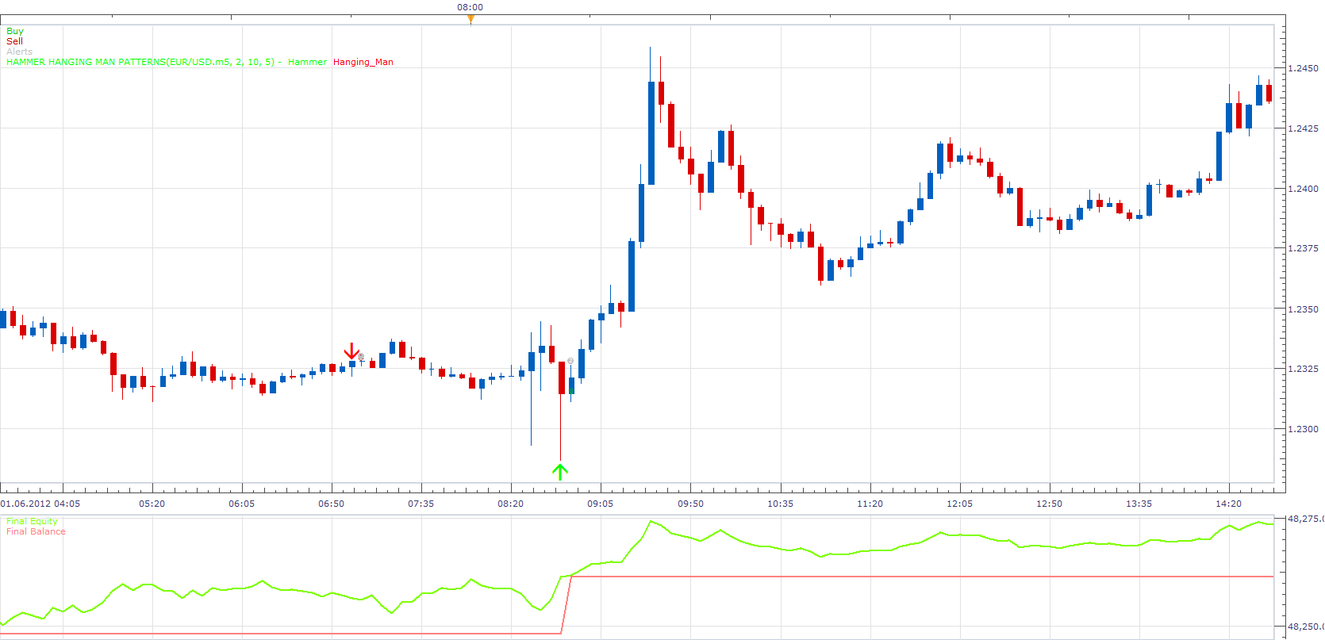Select the gray circle marker labeled 2
1325x640 pixels.
(x=570, y=361)
